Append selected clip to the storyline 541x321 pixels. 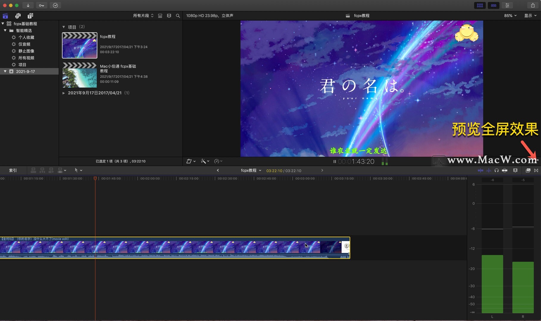(x=51, y=170)
